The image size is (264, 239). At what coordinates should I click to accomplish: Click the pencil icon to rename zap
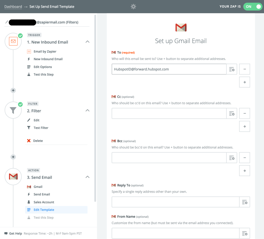coord(6,22)
